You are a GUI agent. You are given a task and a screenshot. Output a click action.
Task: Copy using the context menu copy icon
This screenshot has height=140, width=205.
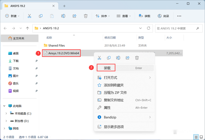pyautogui.click(x=109, y=58)
